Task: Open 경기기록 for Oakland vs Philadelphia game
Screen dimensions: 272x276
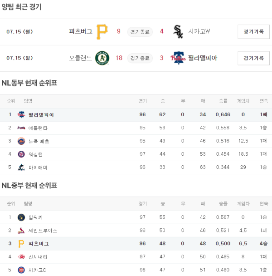Action: [250, 58]
